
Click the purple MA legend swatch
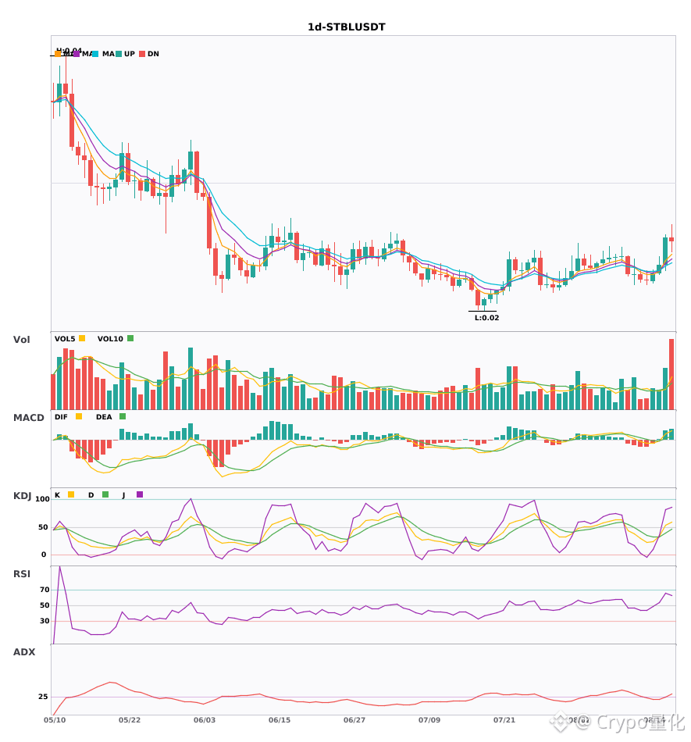click(77, 54)
